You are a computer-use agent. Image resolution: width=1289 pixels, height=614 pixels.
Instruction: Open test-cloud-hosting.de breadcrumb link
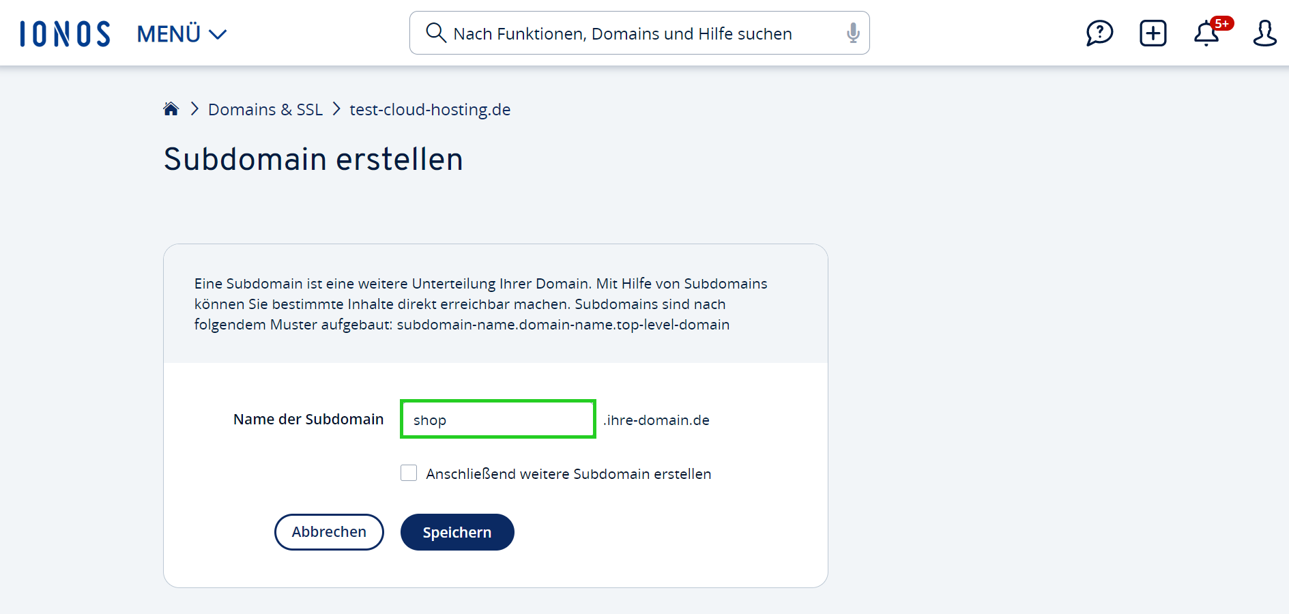tap(430, 109)
